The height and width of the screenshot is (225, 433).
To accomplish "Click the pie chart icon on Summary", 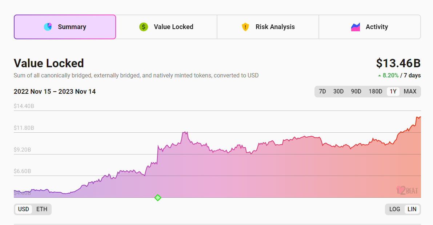I will click(48, 27).
